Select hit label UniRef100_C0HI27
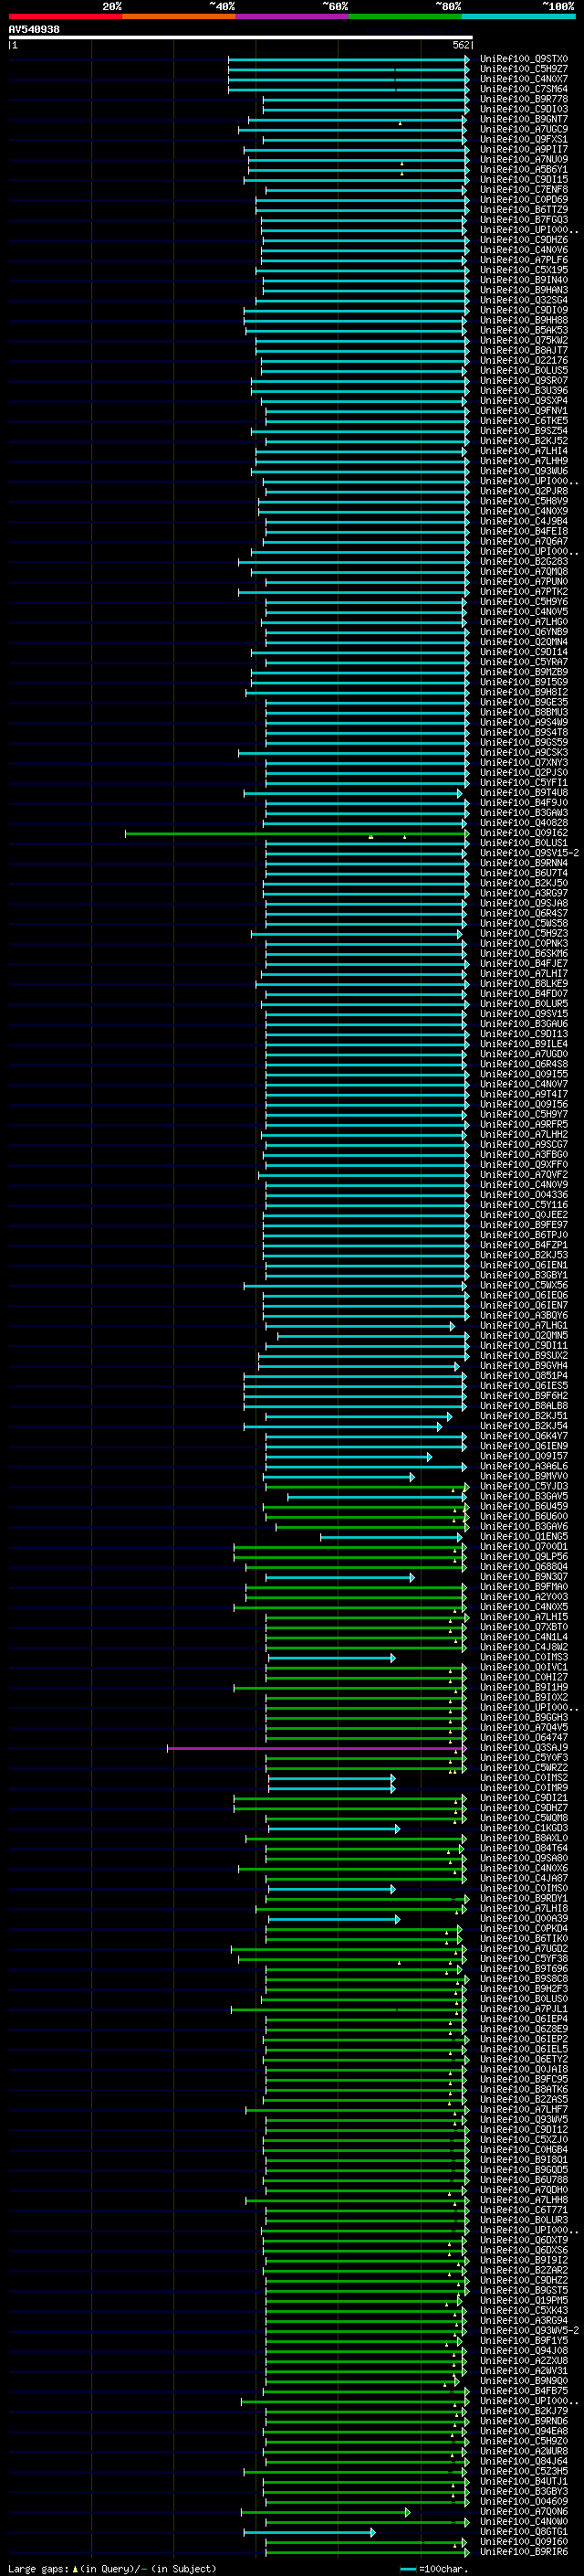This screenshot has width=584, height=2576. tap(523, 1677)
